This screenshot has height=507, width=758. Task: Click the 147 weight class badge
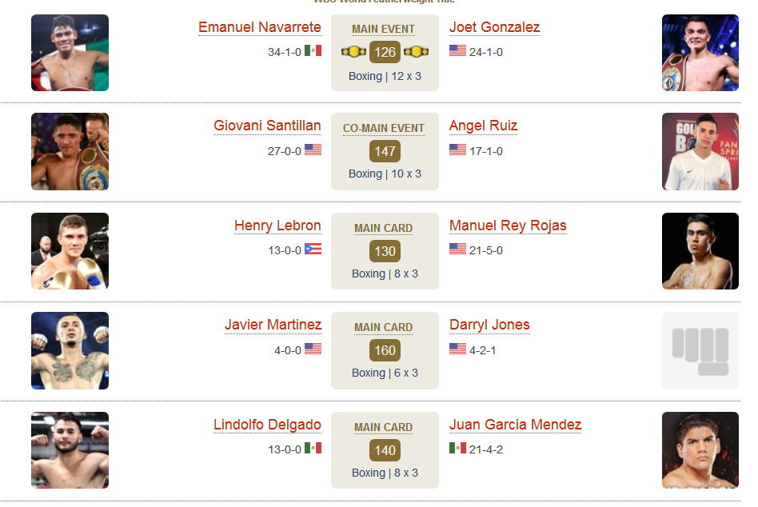click(x=385, y=151)
